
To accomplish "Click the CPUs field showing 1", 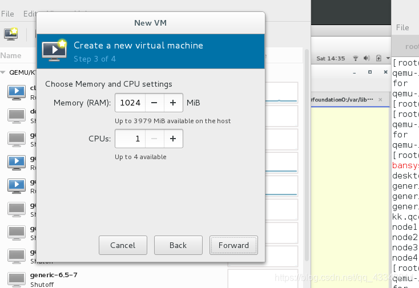I will [130, 139].
